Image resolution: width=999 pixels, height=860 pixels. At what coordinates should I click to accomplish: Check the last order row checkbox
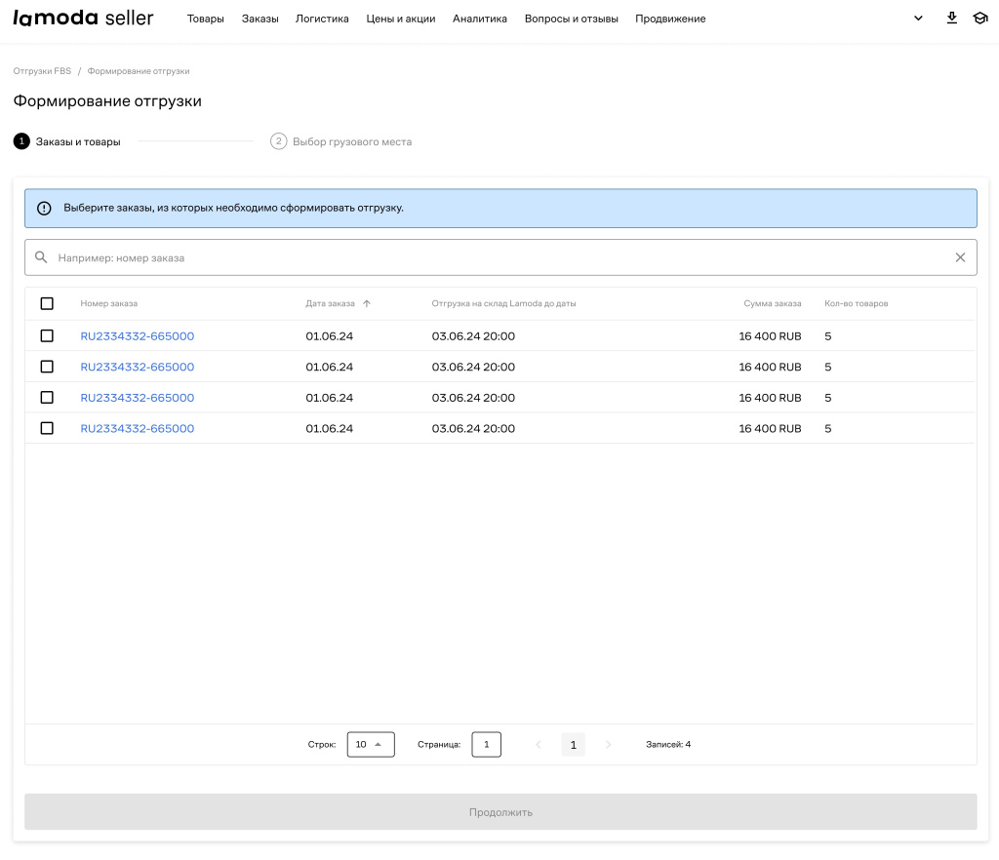point(47,428)
